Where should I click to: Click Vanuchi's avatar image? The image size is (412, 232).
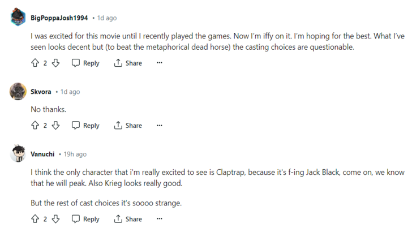coord(18,154)
